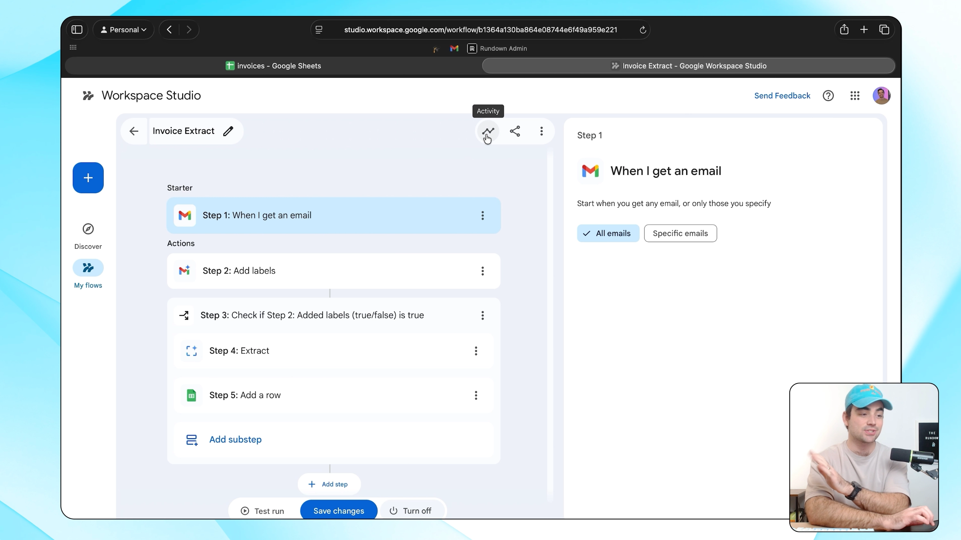This screenshot has width=961, height=540.
Task: Open the Activity panel for the flow
Action: [x=488, y=131]
